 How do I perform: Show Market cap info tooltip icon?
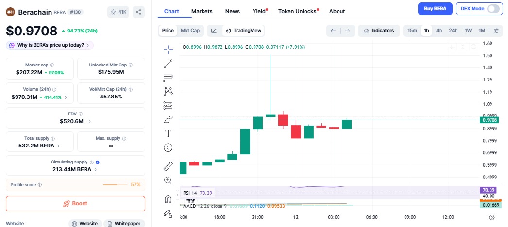coord(52,65)
